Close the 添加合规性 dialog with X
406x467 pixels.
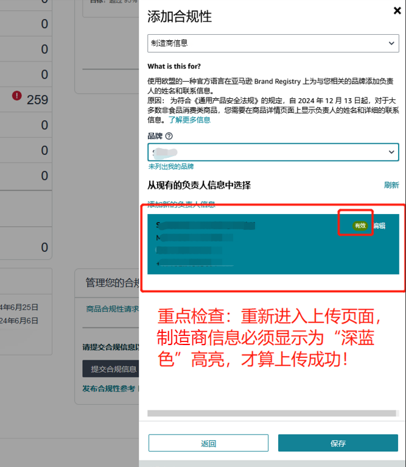coord(397,11)
